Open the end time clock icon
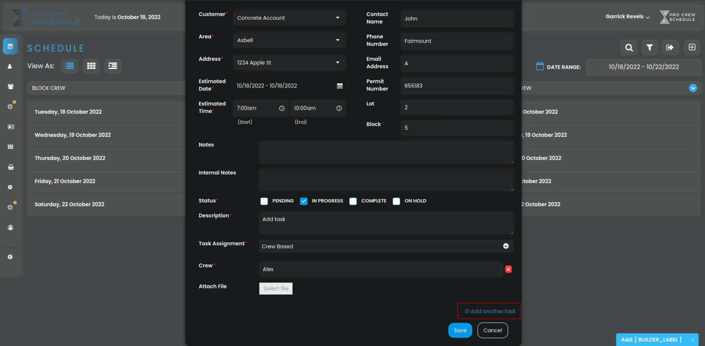The width and height of the screenshot is (705, 346). tap(339, 108)
